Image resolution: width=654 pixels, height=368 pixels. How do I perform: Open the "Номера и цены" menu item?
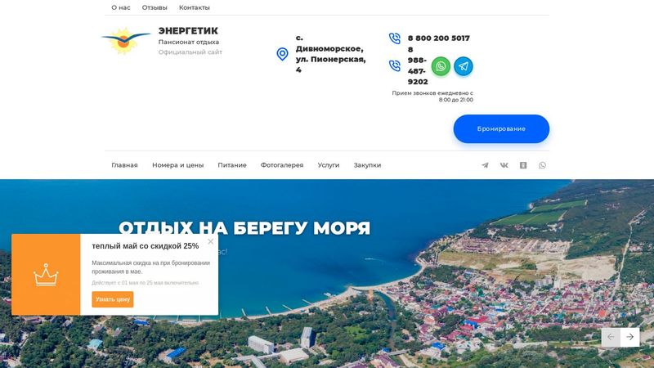click(177, 165)
